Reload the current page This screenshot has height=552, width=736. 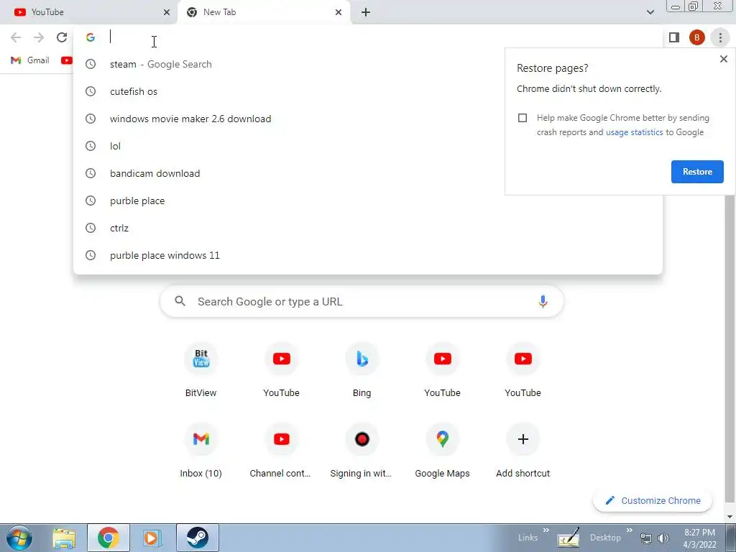(x=62, y=37)
